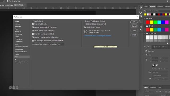Toggle Show Font Names in English checkbox
Screen dimensions: 170x96
point(33,31)
